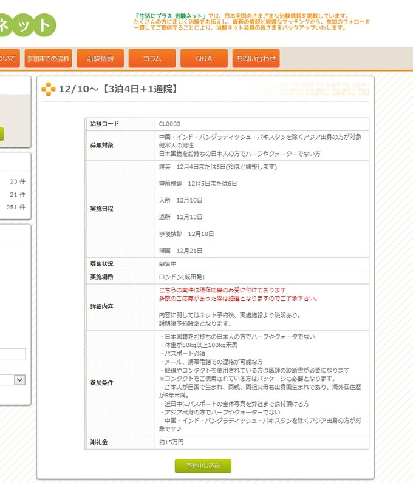Image resolution: width=413 pixels, height=483 pixels.
Task: Click the 謝礼金 row label
Action: (99, 442)
